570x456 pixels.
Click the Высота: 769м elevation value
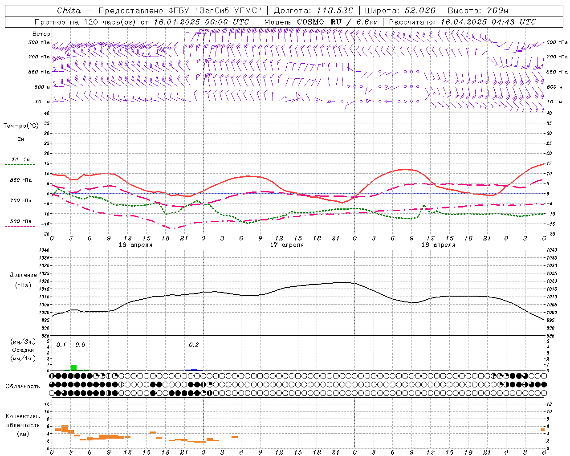tap(478, 11)
